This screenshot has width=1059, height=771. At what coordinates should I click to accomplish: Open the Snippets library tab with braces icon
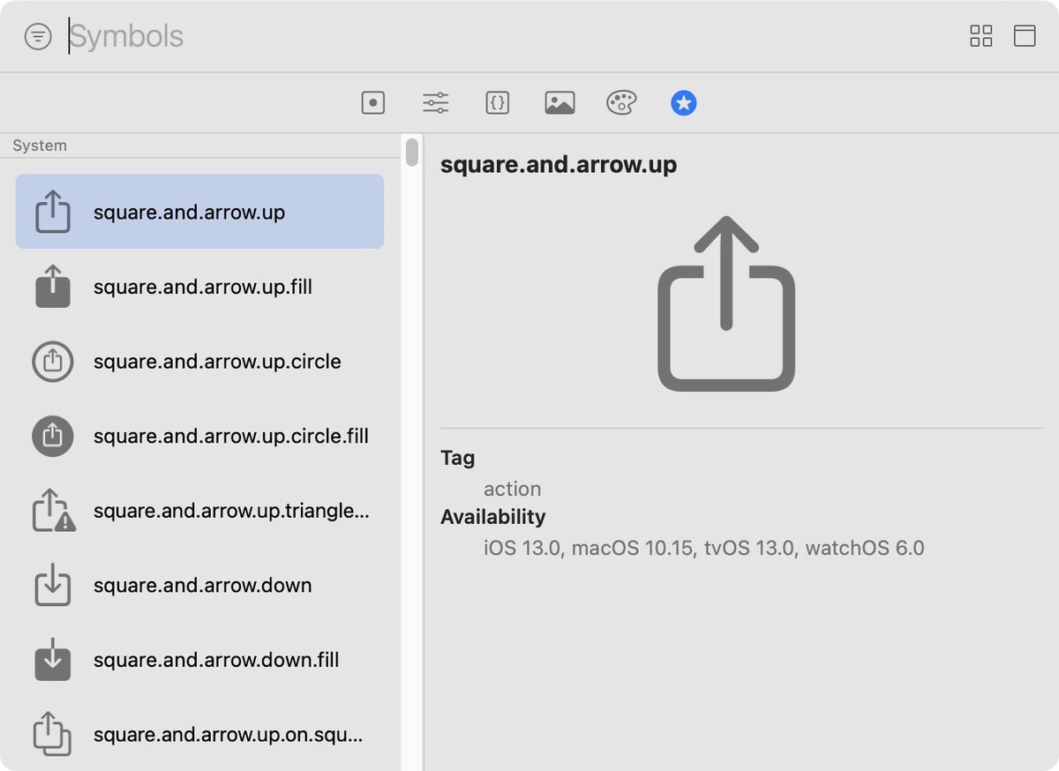498,103
